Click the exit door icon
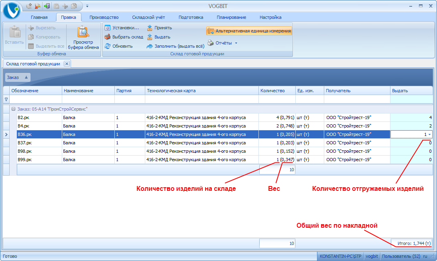Screen dimensions: 437x261 pyautogui.click(x=47, y=6)
